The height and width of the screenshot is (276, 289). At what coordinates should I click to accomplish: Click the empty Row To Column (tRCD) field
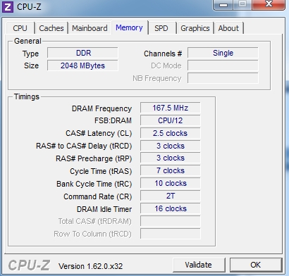click(x=171, y=234)
